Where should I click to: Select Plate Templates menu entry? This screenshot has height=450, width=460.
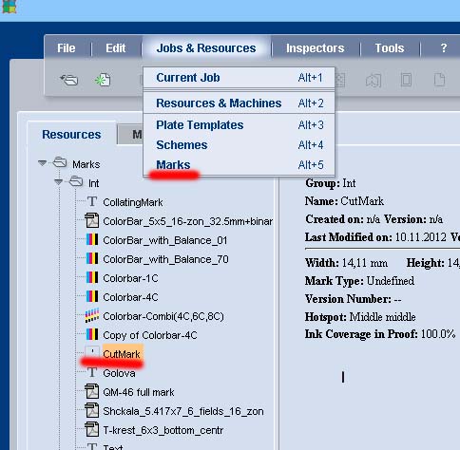click(200, 125)
